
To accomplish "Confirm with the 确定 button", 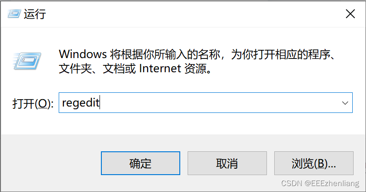I will click(x=140, y=163).
